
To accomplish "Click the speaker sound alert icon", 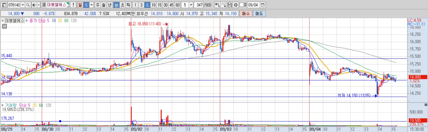I will 34,5.
